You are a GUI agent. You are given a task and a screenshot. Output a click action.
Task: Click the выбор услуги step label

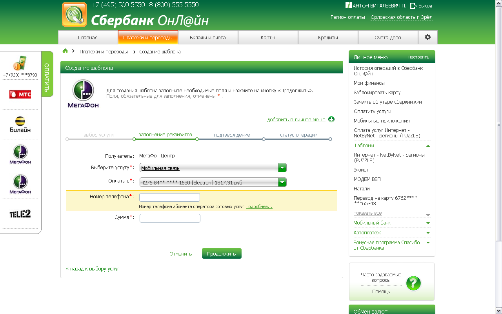pos(98,135)
